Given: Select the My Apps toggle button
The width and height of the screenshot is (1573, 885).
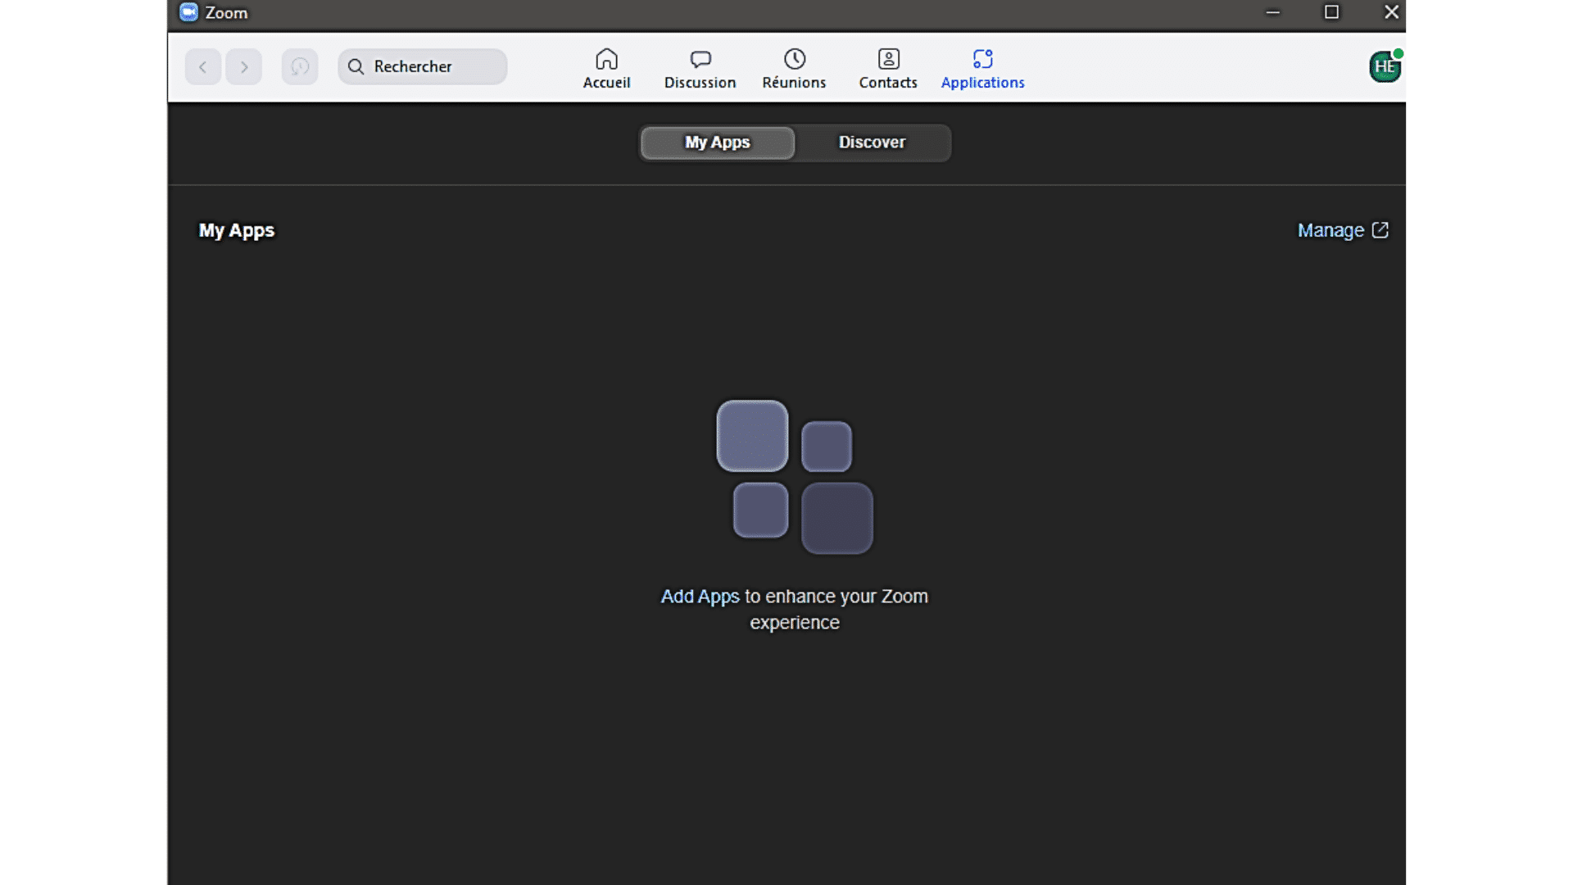Looking at the screenshot, I should pyautogui.click(x=718, y=143).
